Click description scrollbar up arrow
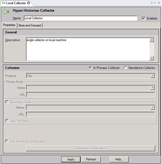Viewport: 162px width, 164px height. (x=152, y=40)
